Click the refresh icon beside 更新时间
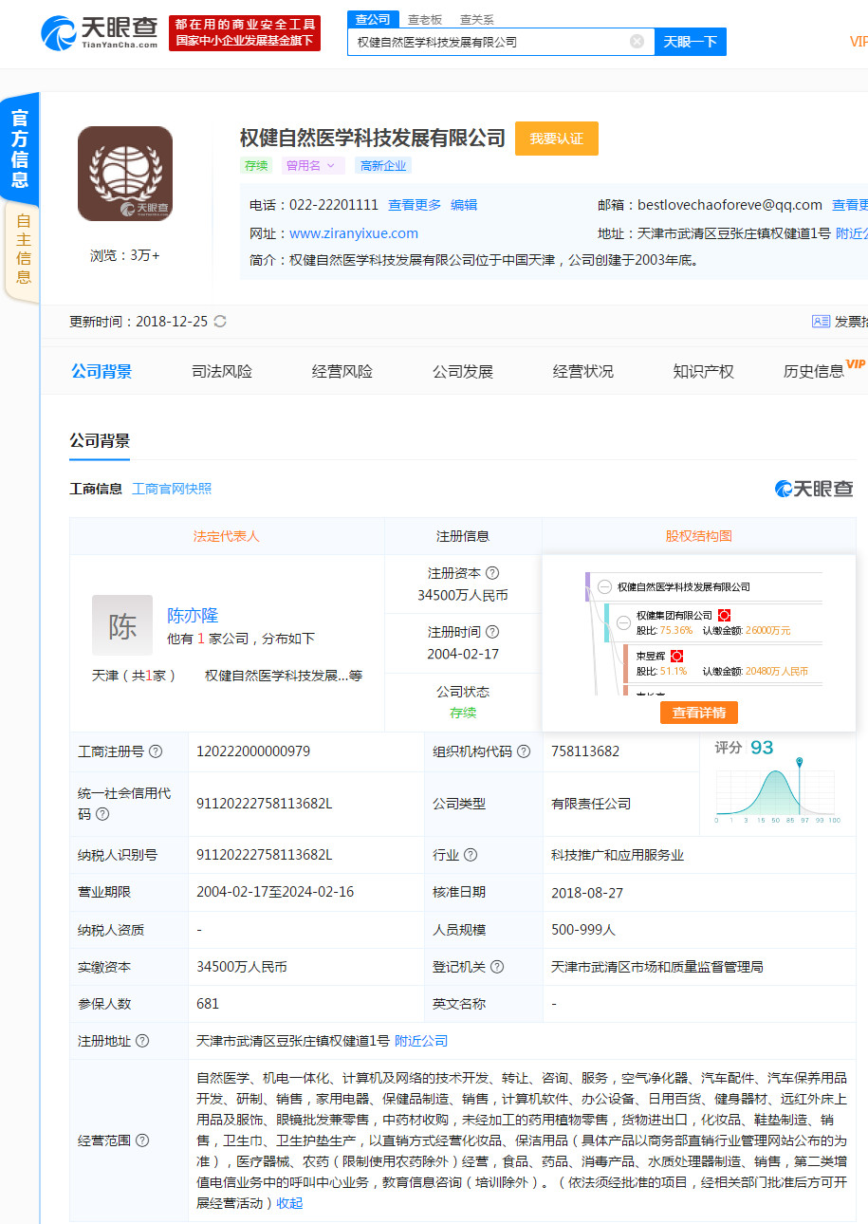The width and height of the screenshot is (868, 1224). pos(219,321)
